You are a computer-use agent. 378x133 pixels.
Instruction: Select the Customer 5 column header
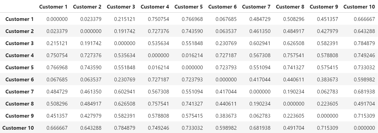[188, 7]
